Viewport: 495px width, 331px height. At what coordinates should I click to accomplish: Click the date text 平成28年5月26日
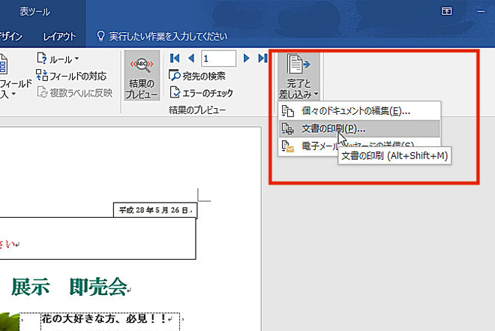click(x=154, y=210)
